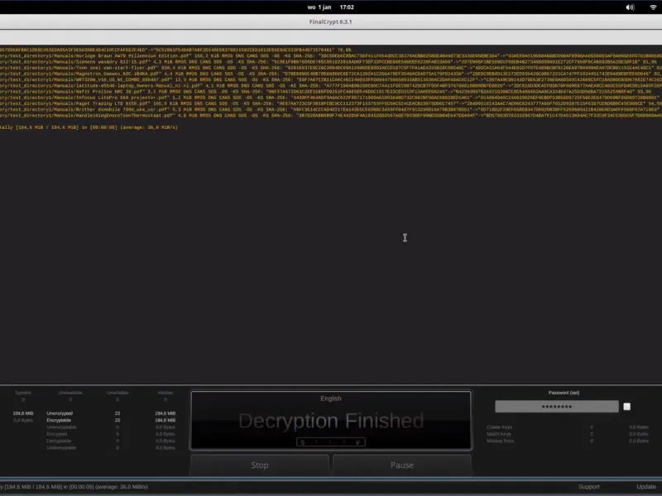Click the volume speaker icon
The height and width of the screenshot is (496, 662).
click(x=630, y=7)
